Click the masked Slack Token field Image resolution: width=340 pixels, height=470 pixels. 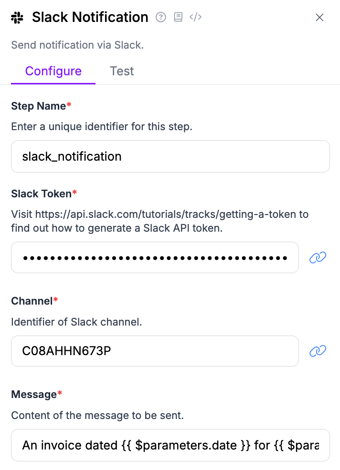155,258
